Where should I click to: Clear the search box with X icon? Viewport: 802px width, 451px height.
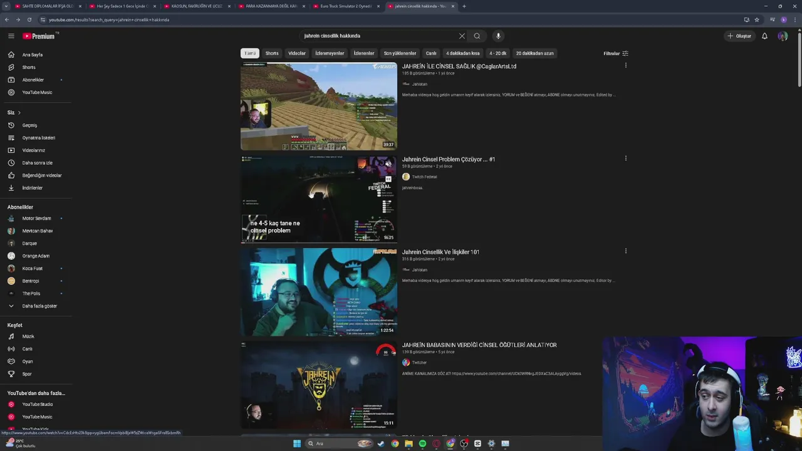tap(462, 36)
